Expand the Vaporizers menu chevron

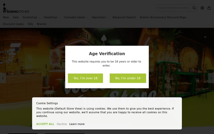(108, 17)
